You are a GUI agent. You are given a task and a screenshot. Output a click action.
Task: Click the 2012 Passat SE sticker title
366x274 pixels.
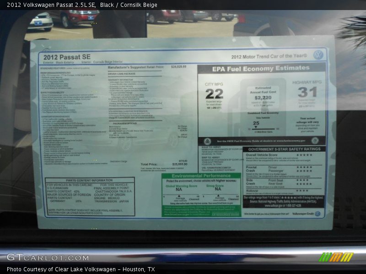(64, 57)
